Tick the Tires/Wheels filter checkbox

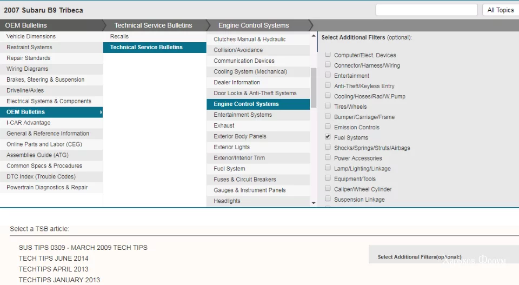(328, 105)
